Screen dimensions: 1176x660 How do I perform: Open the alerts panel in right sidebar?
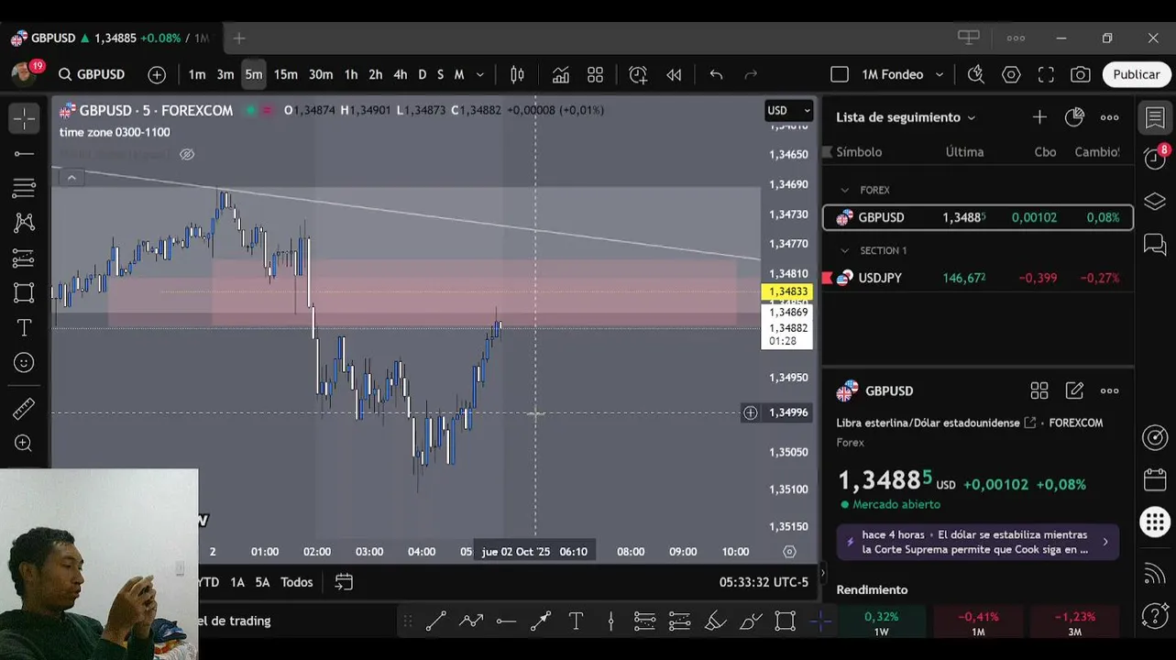click(1155, 158)
